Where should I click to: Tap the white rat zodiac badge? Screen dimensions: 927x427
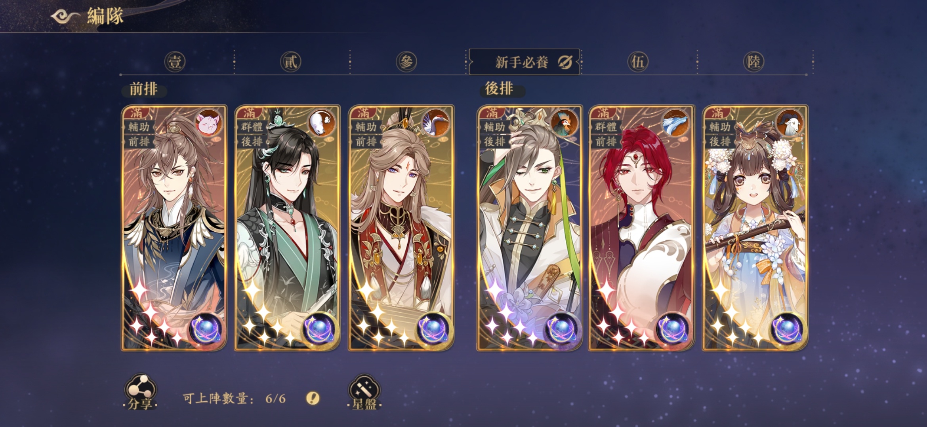(x=322, y=123)
